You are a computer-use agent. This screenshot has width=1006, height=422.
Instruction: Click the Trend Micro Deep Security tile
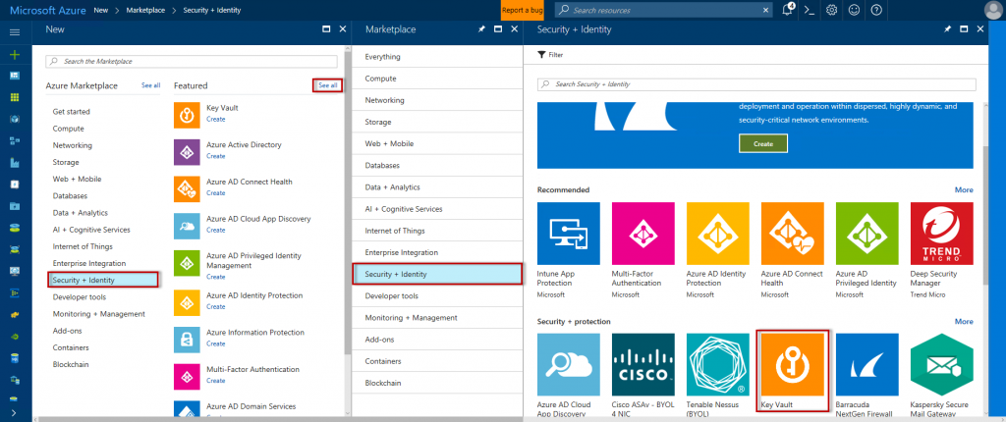pyautogui.click(x=942, y=234)
